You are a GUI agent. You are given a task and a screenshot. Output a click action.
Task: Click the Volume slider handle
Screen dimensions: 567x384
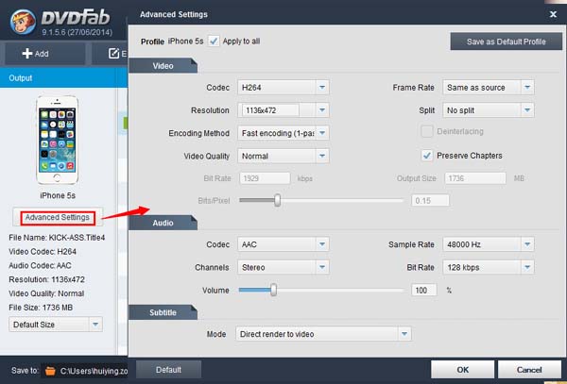pyautogui.click(x=274, y=290)
